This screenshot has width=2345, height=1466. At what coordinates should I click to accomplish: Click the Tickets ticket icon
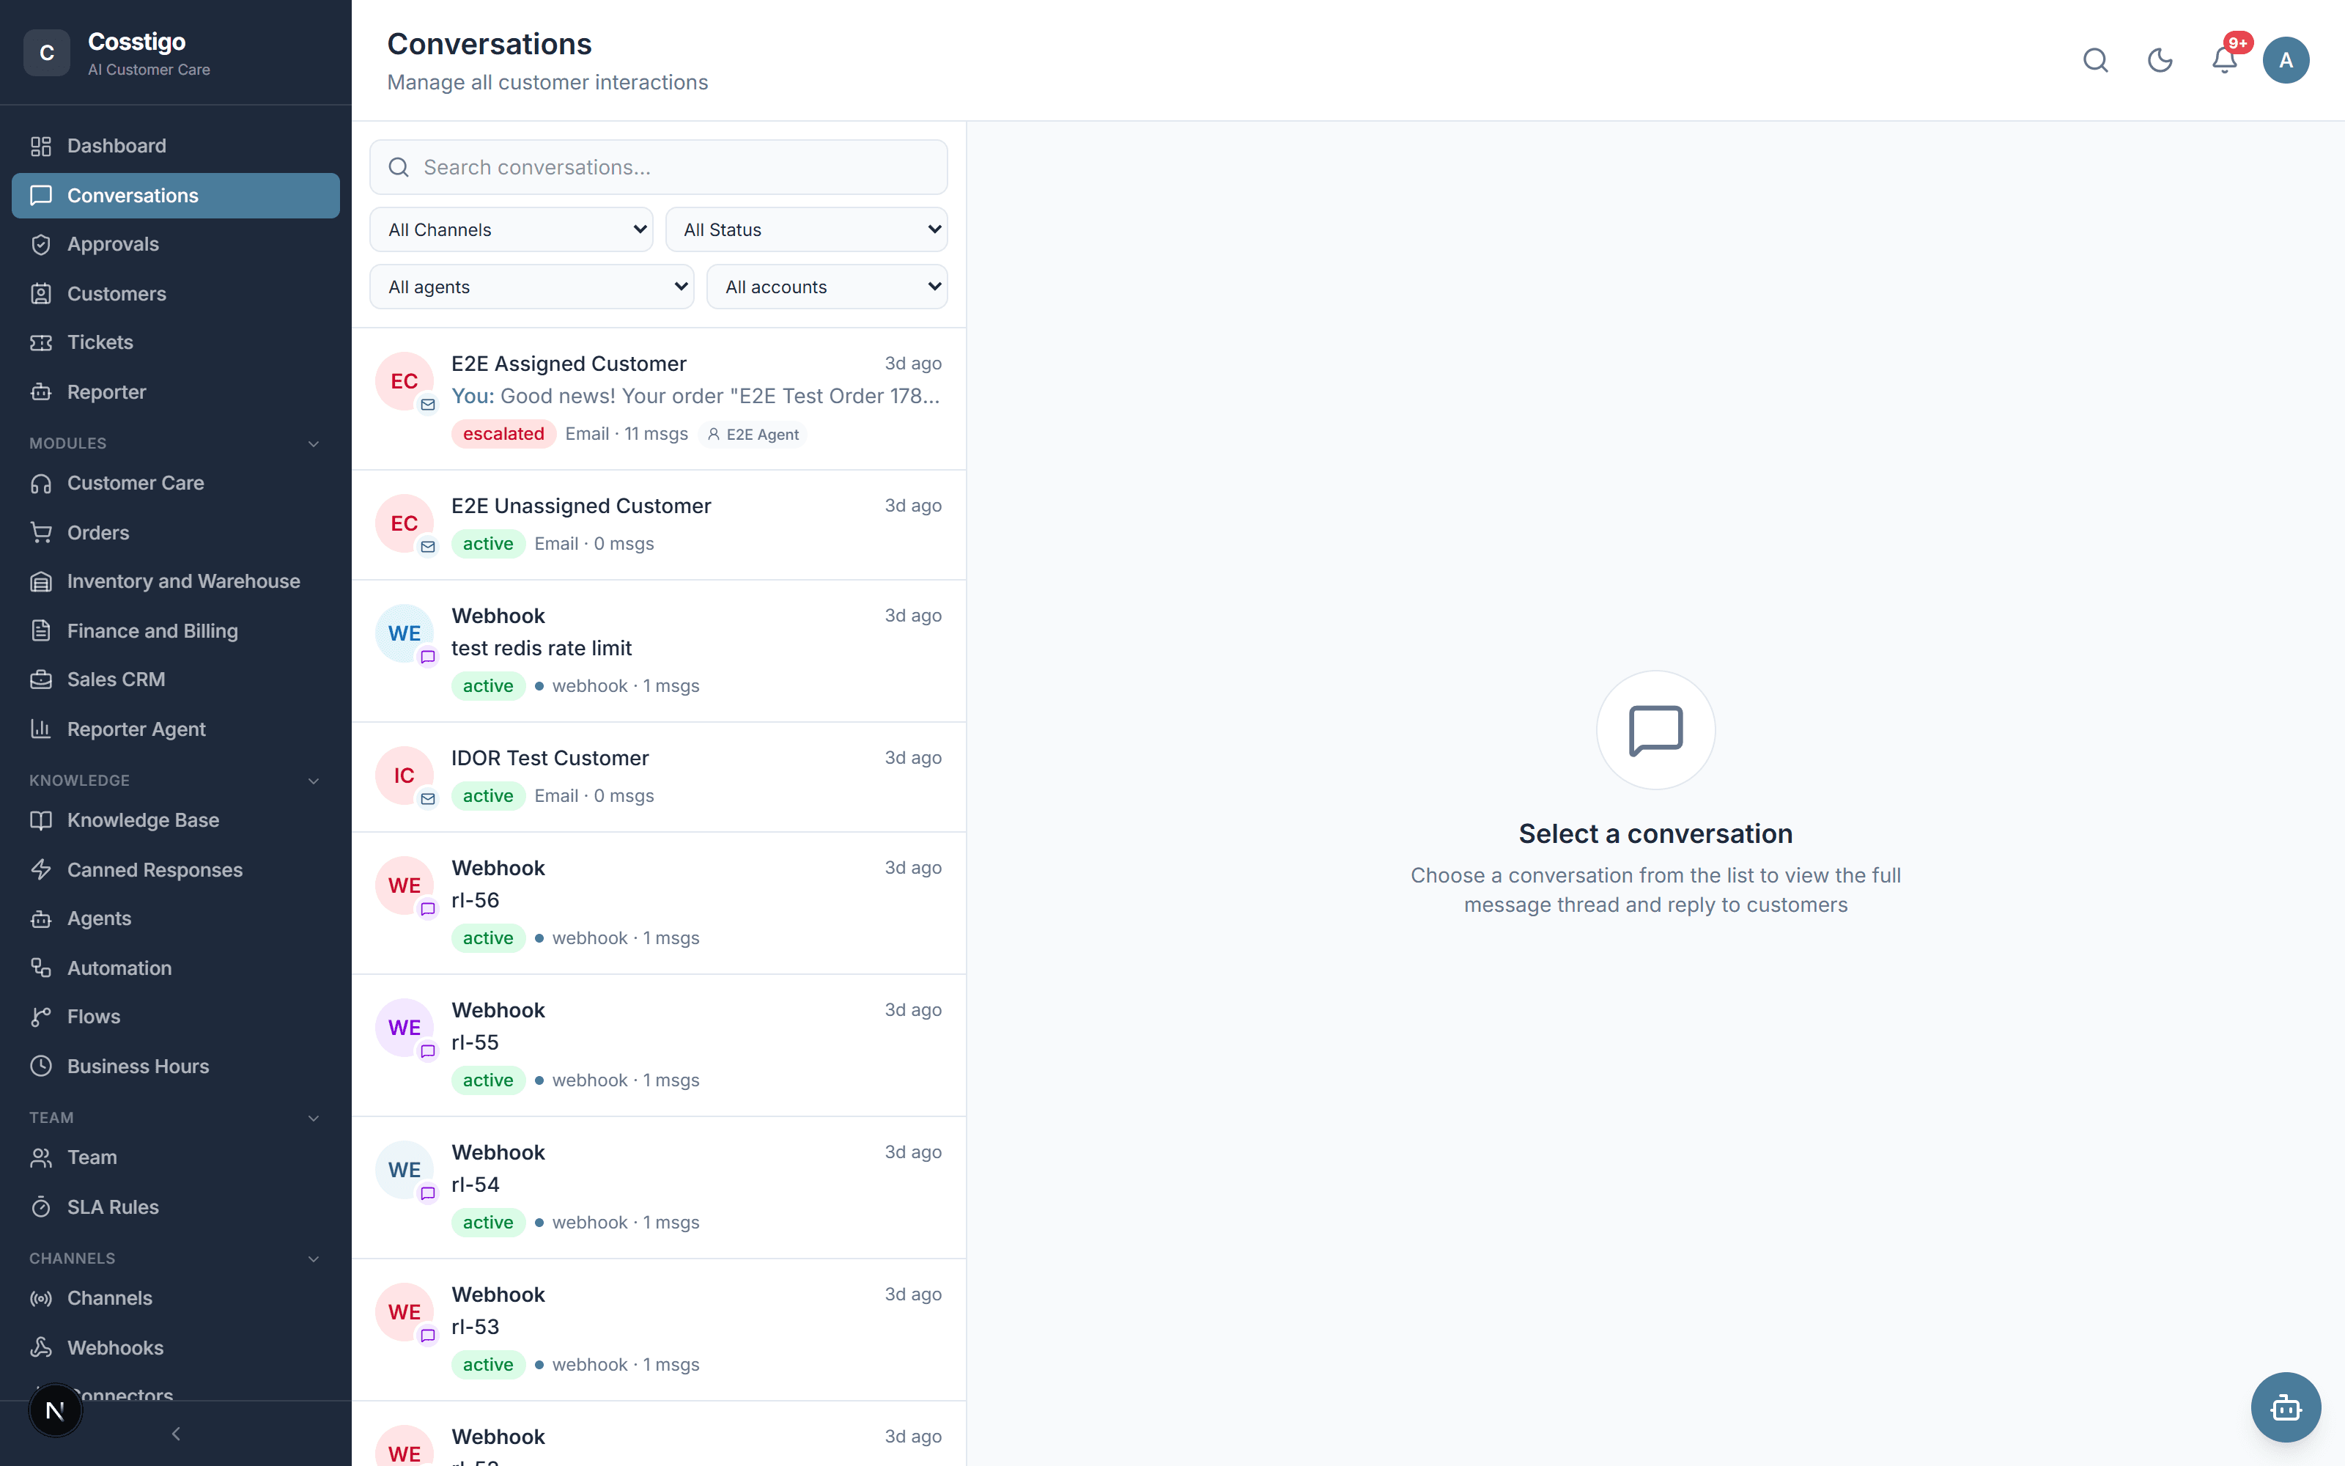click(41, 342)
